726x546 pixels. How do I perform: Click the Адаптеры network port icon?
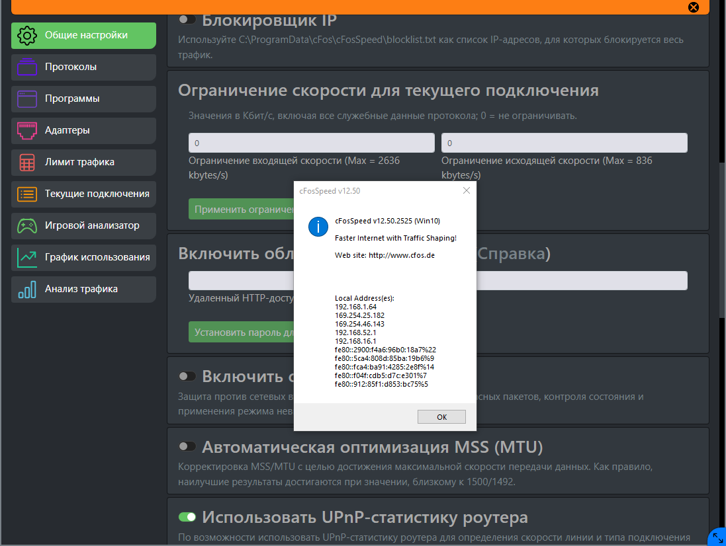pos(27,130)
